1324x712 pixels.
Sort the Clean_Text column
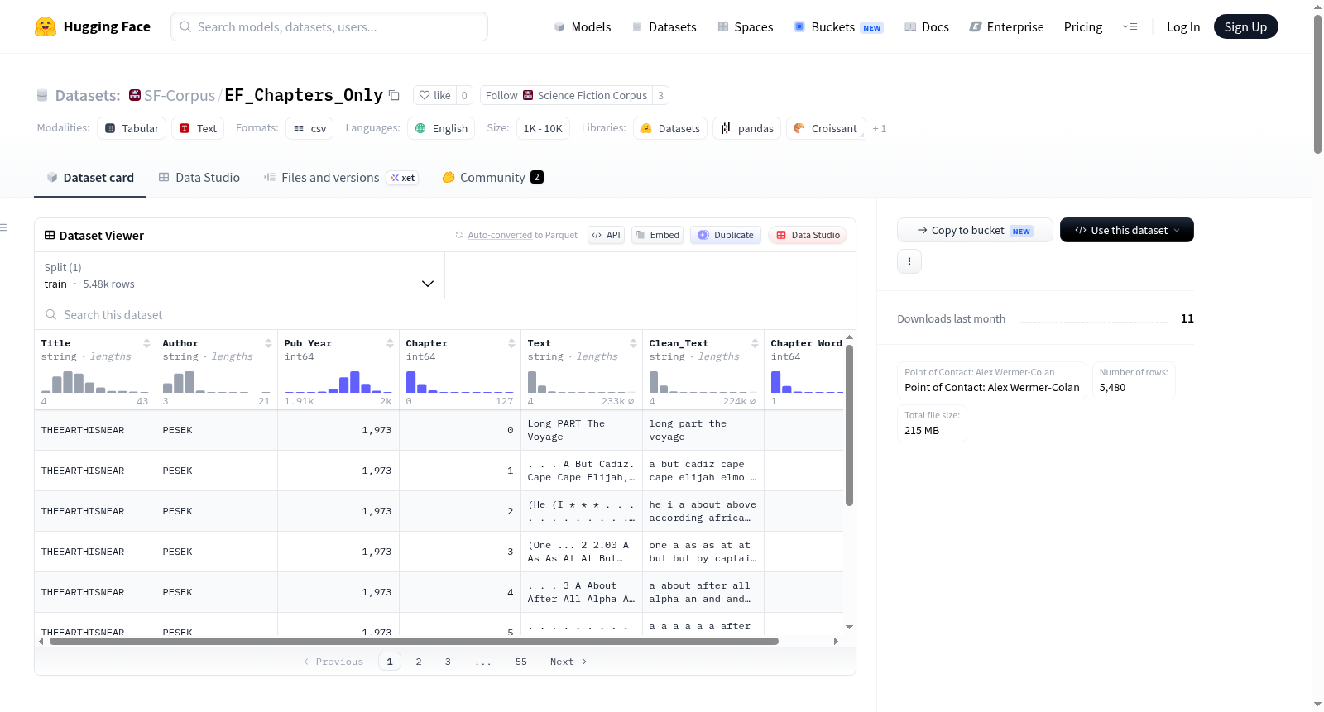point(755,343)
